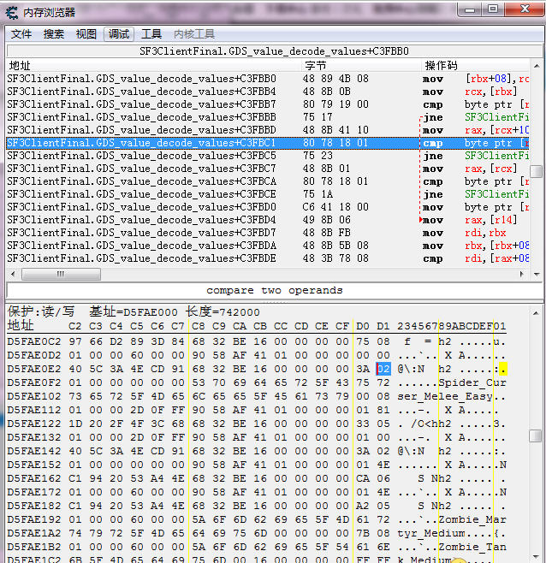Select the disassembly row ending +C3FBB7
The width and height of the screenshot is (546, 563).
(268, 104)
